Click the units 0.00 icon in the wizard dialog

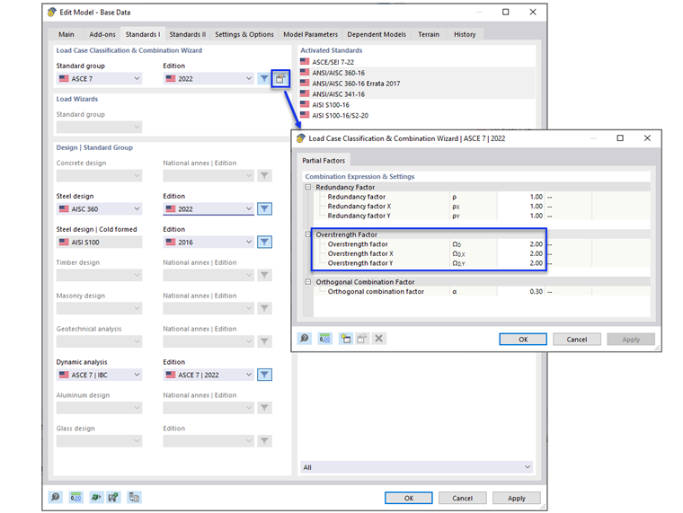[x=324, y=339]
